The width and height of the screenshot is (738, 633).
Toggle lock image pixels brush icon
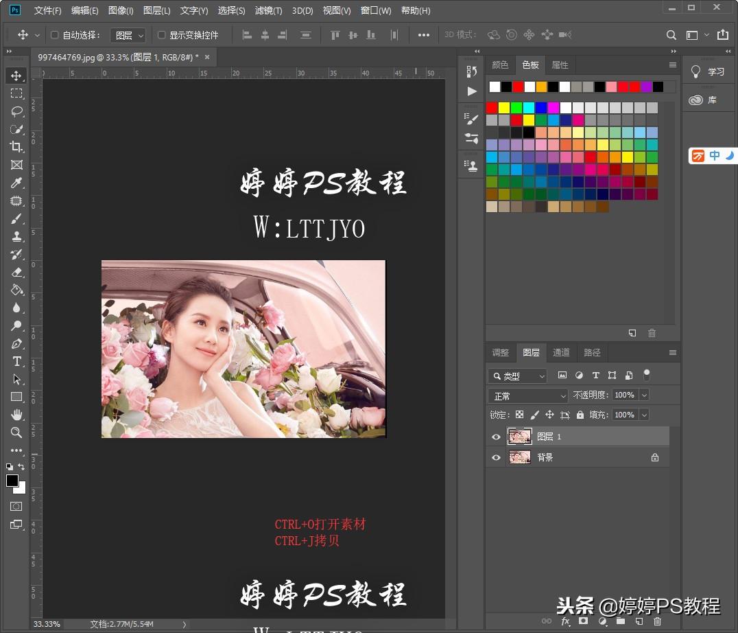click(x=535, y=415)
